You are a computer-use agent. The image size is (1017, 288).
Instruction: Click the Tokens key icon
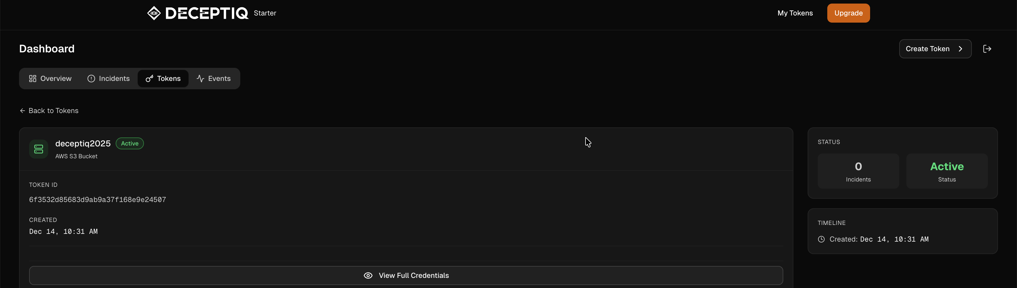click(x=149, y=79)
